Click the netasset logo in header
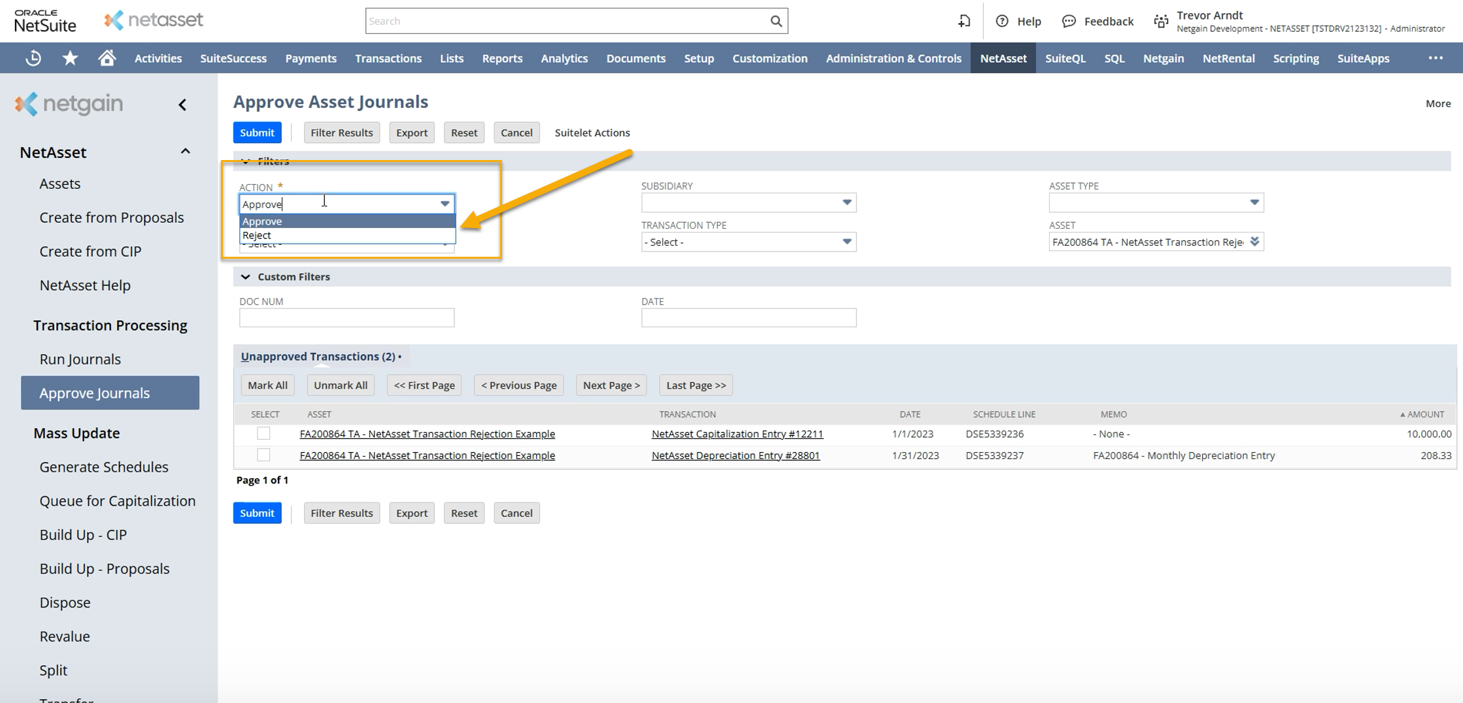Screen dimensions: 1463x703 coord(154,20)
